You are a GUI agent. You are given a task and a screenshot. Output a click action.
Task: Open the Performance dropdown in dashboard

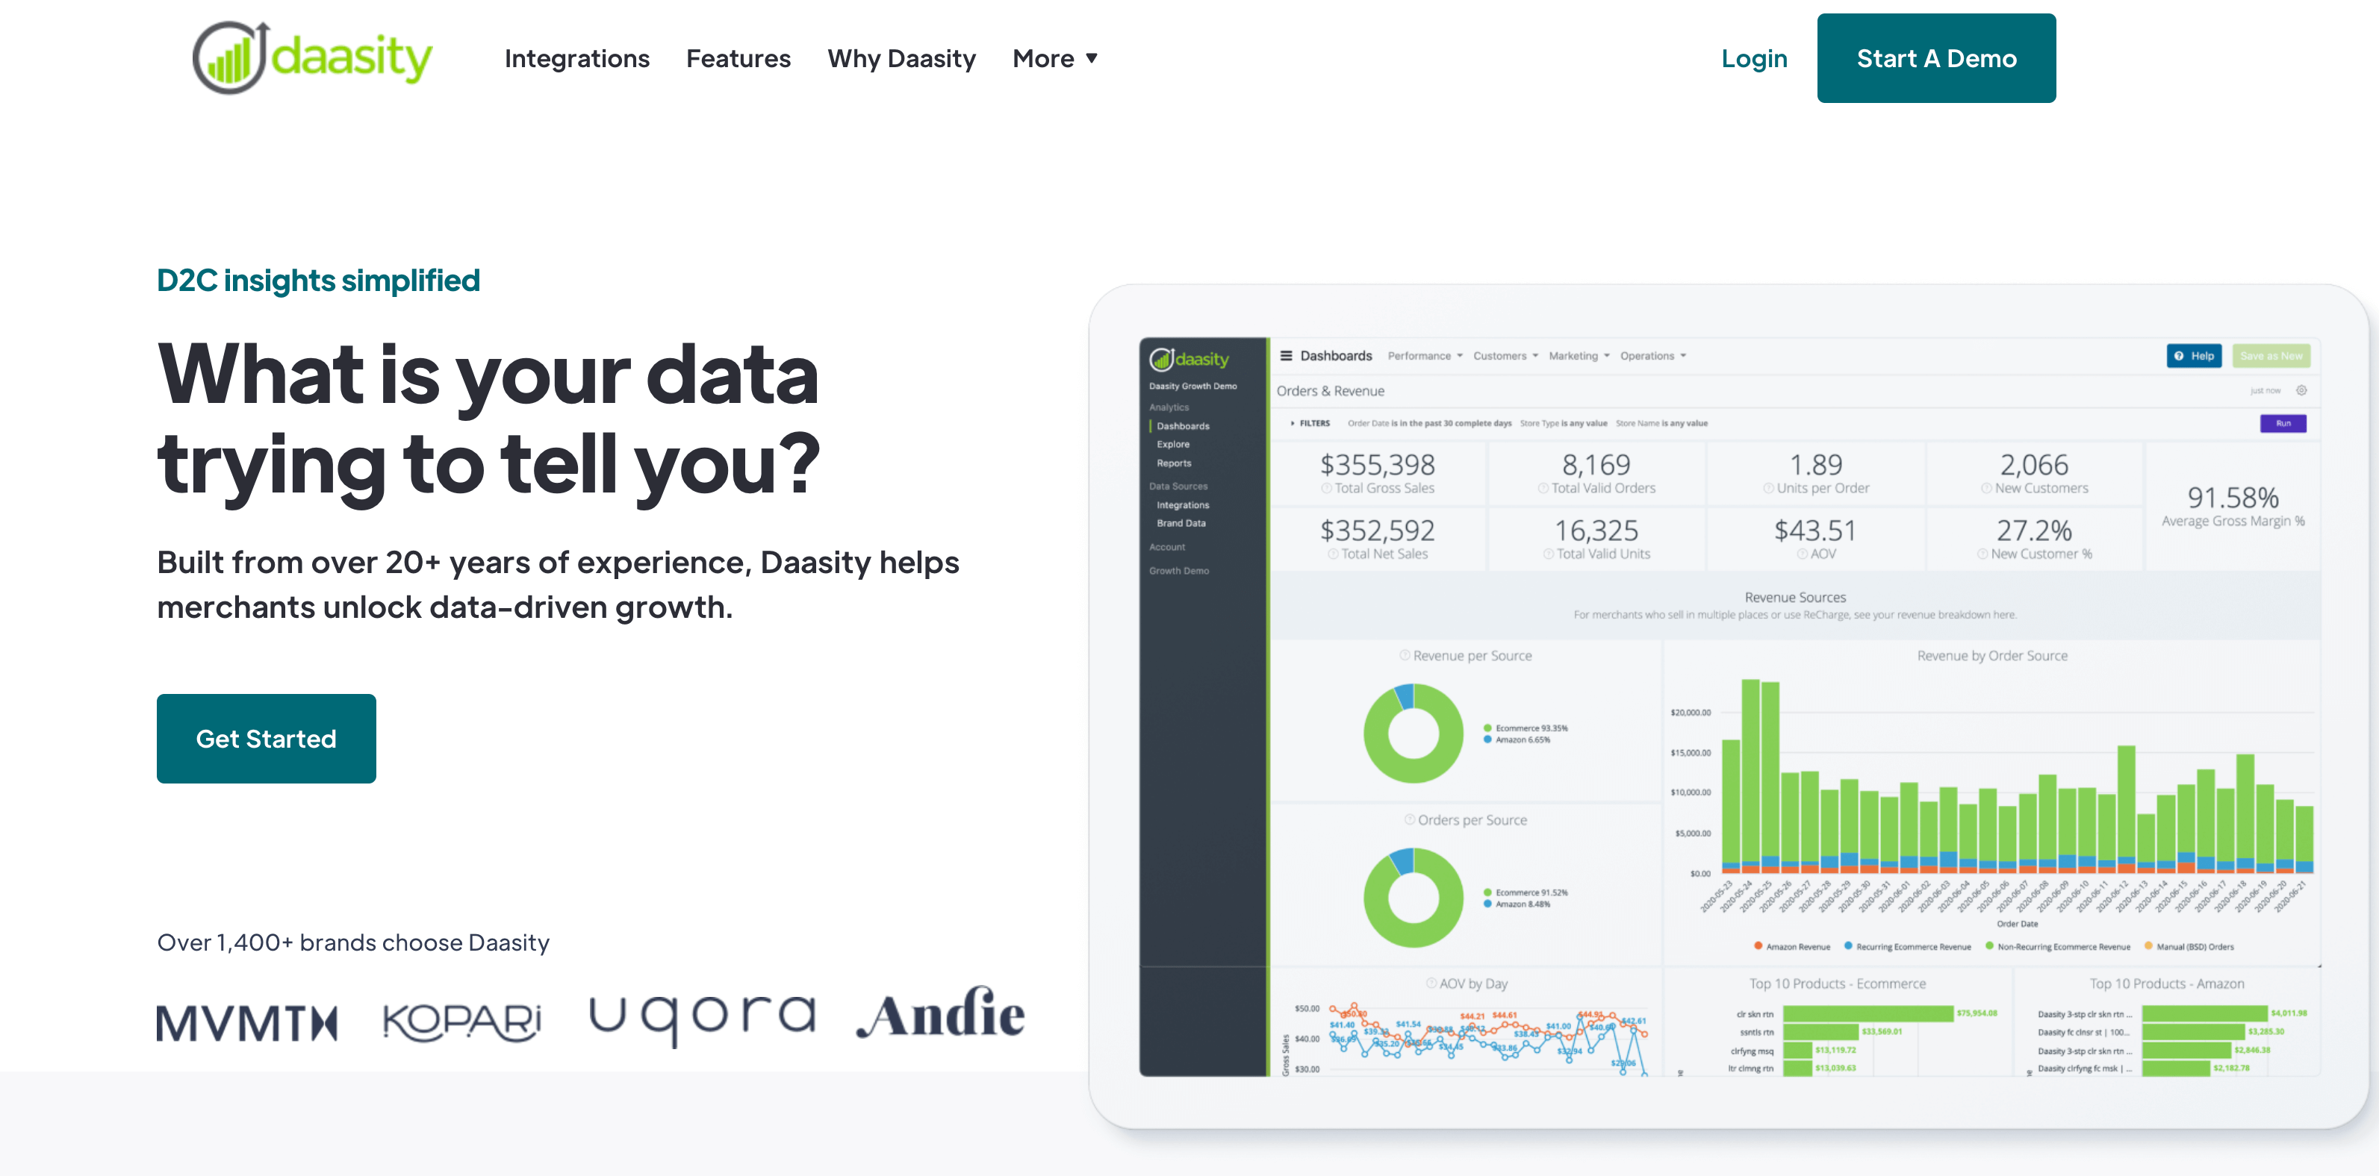(x=1425, y=357)
